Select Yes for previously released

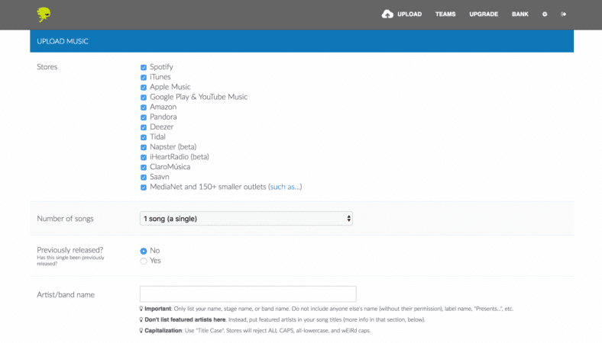[144, 261]
